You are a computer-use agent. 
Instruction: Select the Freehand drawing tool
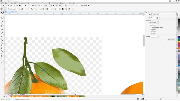click(x=1, y=24)
